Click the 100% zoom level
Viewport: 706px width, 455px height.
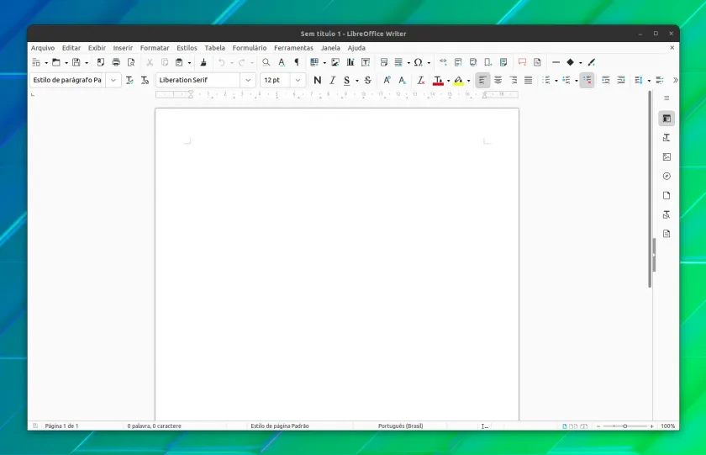667,426
